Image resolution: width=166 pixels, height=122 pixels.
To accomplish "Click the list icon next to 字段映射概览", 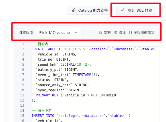I will [x=130, y=32].
